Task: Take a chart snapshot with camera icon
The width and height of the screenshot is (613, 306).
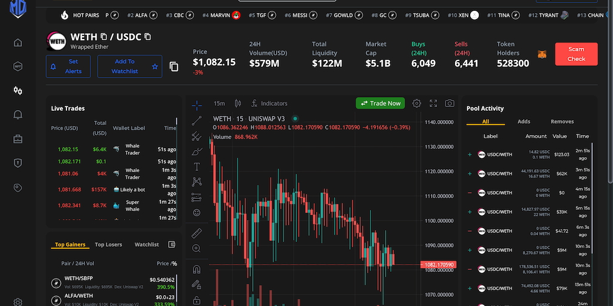Action: 450,103
